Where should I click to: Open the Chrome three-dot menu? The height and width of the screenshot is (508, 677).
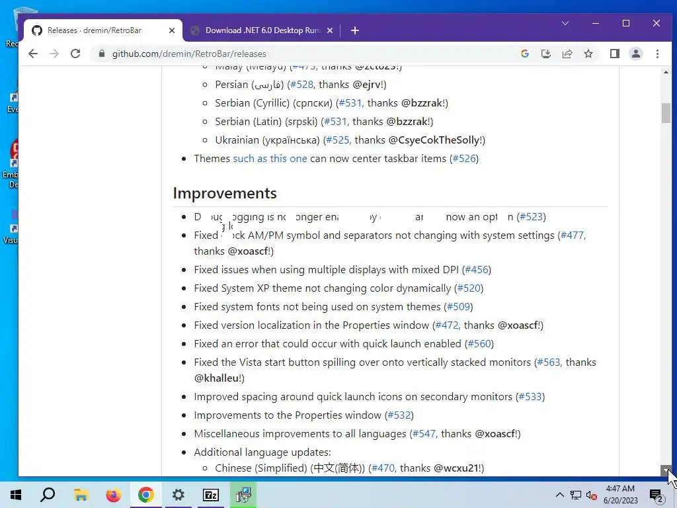click(657, 54)
